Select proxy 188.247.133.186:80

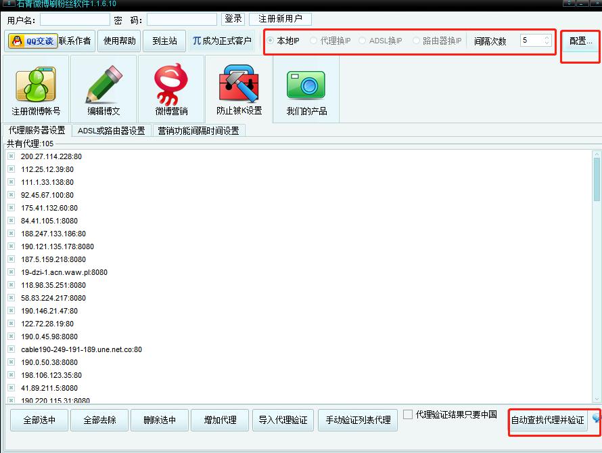tap(53, 234)
